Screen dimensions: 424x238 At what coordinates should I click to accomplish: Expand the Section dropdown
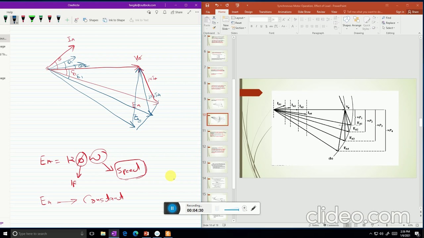click(238, 28)
